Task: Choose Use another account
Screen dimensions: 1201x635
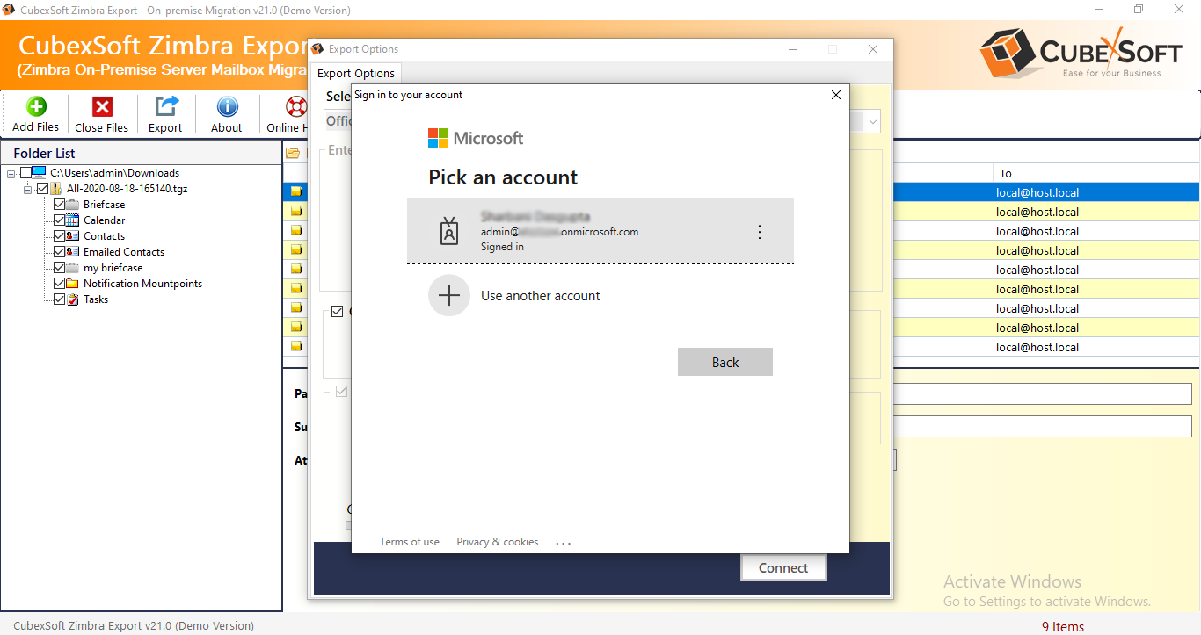Action: pyautogui.click(x=600, y=296)
